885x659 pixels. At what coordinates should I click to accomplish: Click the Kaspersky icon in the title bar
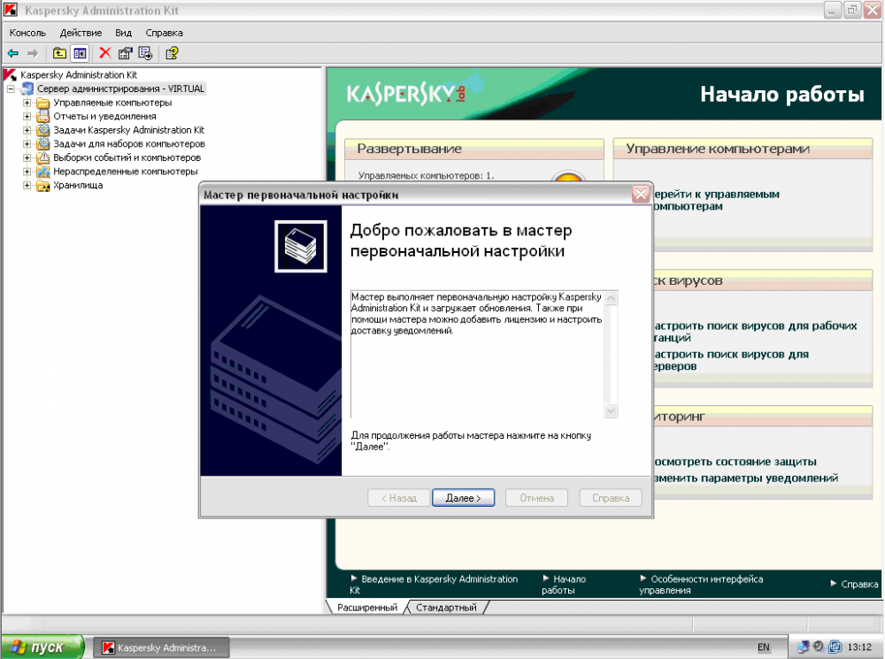coord(11,10)
